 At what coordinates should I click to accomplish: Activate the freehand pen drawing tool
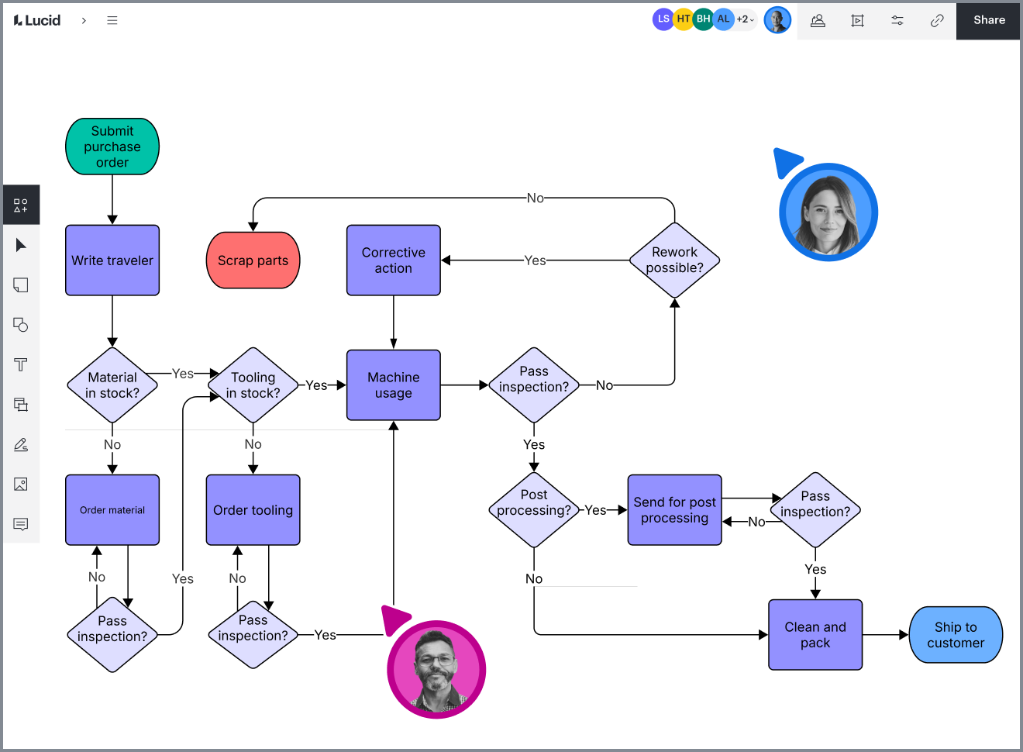(21, 445)
